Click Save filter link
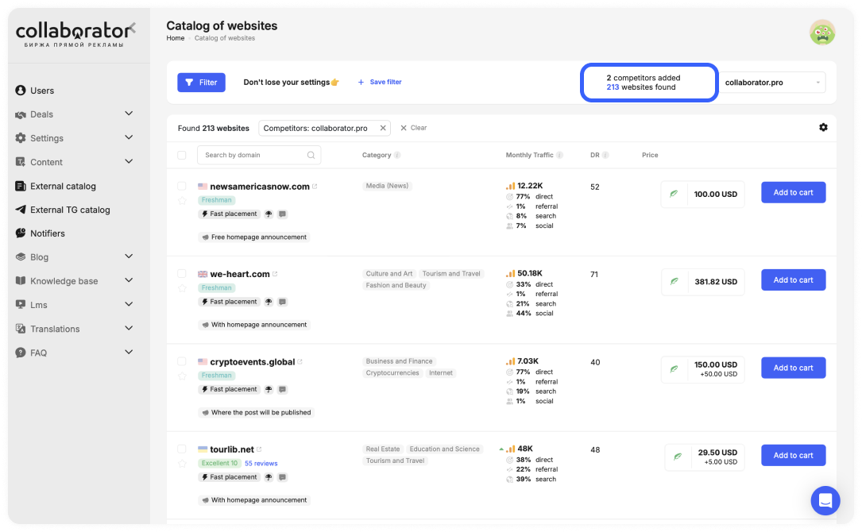862x532 pixels. (380, 82)
